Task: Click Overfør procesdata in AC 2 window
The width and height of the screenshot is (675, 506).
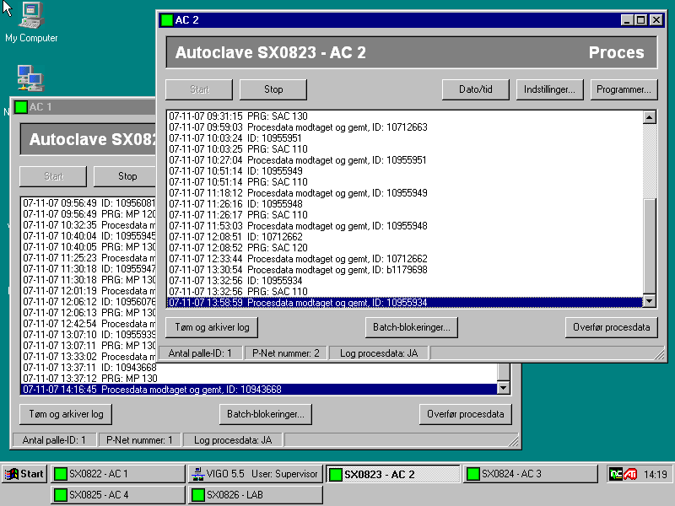Action: pos(611,327)
